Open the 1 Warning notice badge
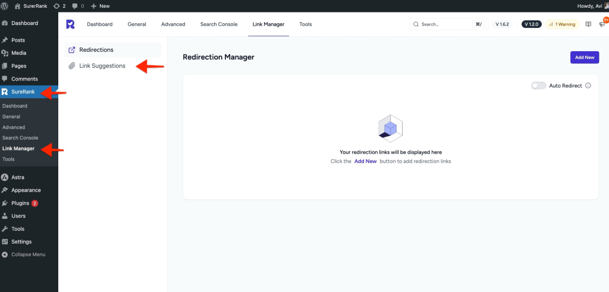Image resolution: width=609 pixels, height=292 pixels. pos(563,24)
